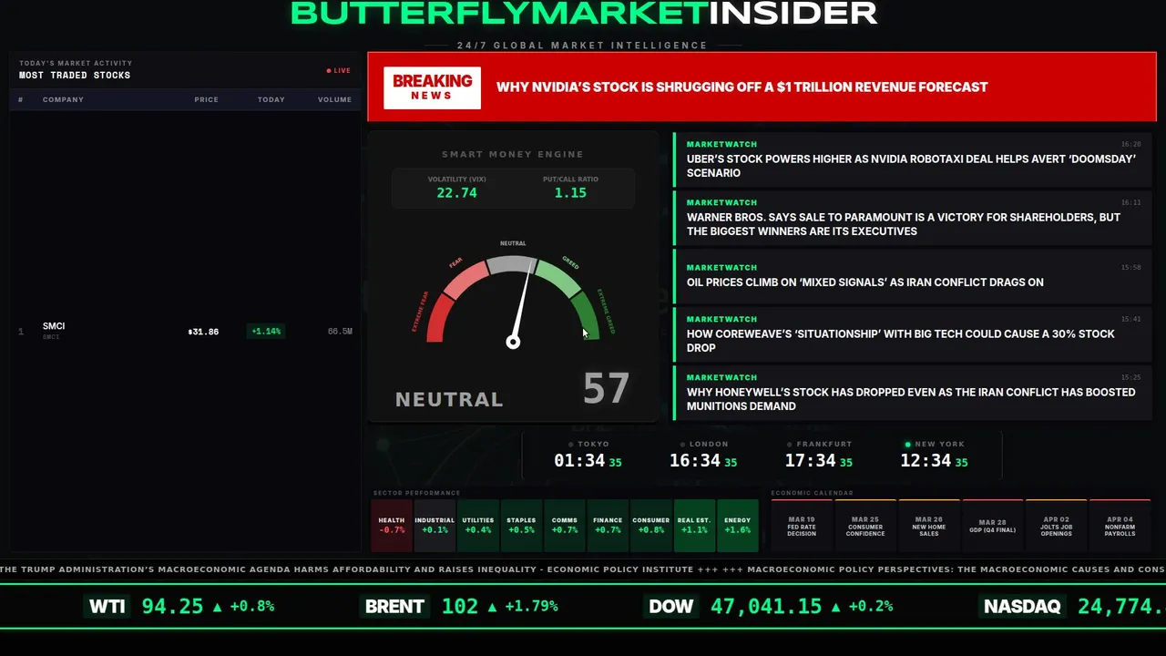Select the SMCI stock row

[x=185, y=331]
